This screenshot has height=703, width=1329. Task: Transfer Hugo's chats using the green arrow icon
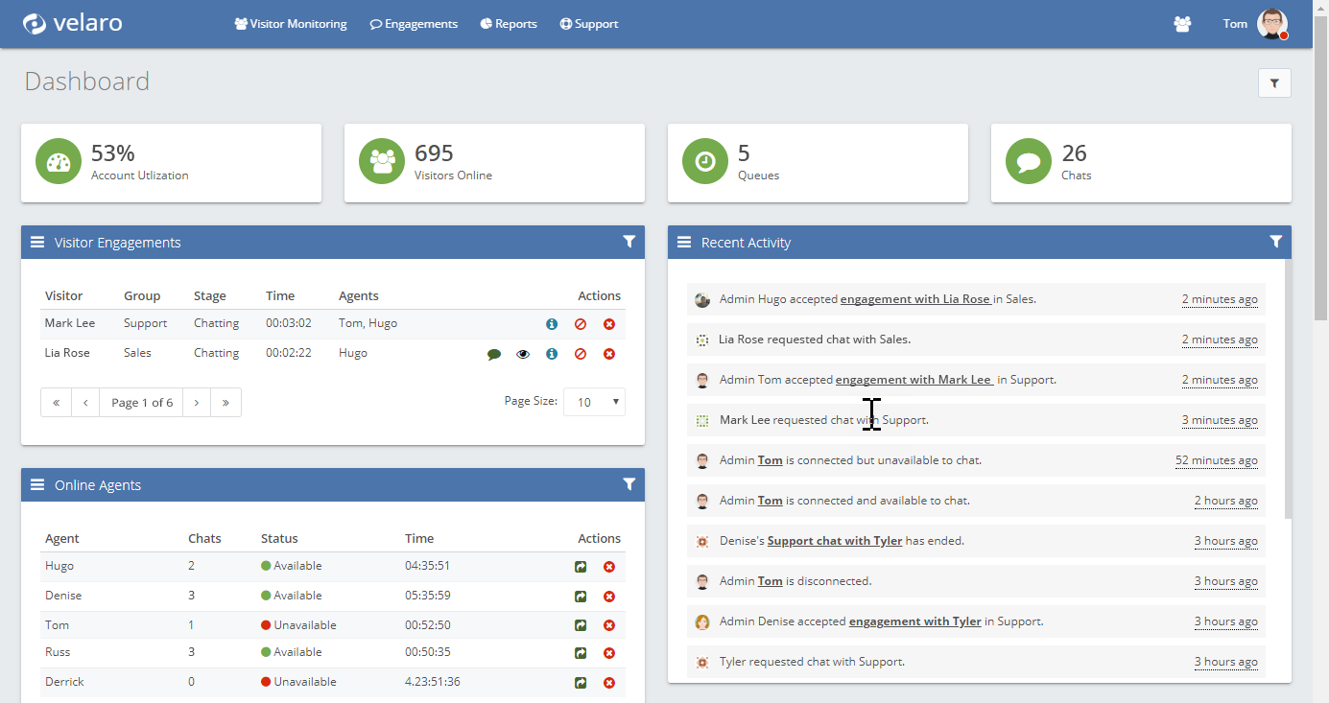tap(580, 567)
